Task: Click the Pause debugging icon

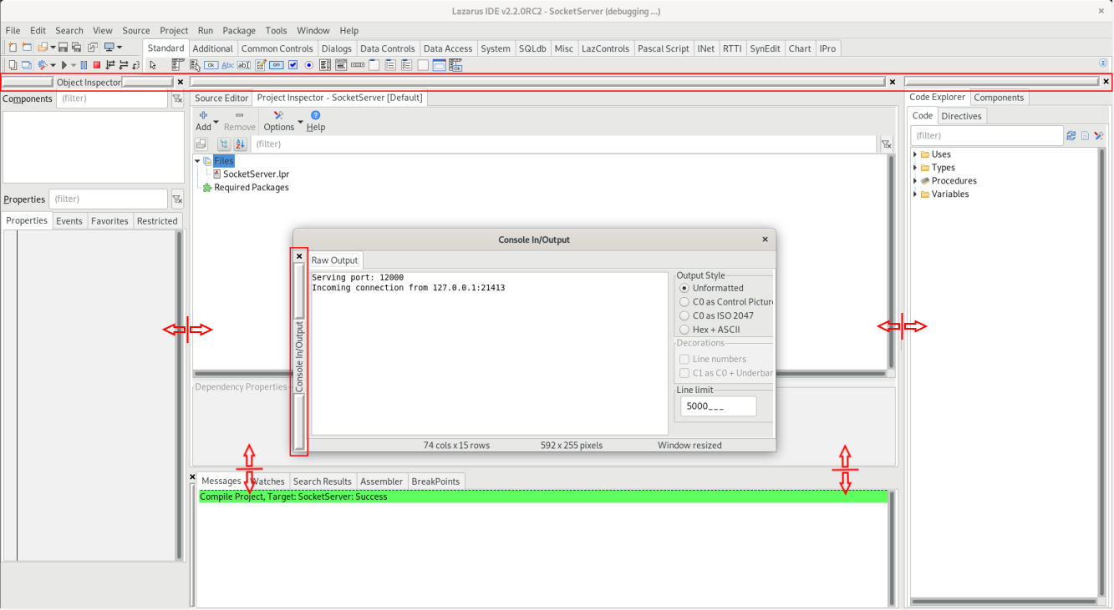Action: pyautogui.click(x=84, y=65)
